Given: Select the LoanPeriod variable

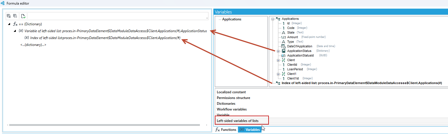Looking at the screenshot, I should tap(295, 69).
